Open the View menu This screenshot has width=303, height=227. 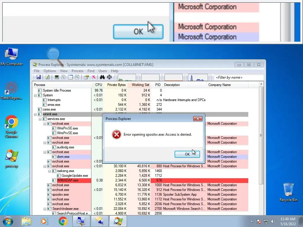[64, 71]
